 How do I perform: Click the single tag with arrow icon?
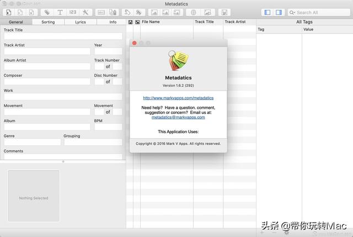[127, 12]
